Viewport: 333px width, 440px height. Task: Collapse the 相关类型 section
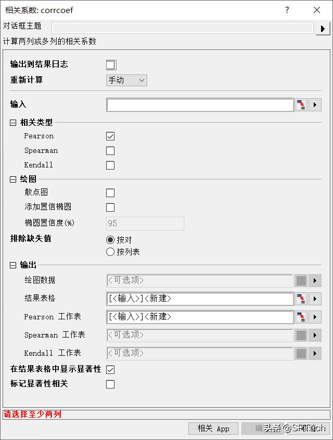13,123
